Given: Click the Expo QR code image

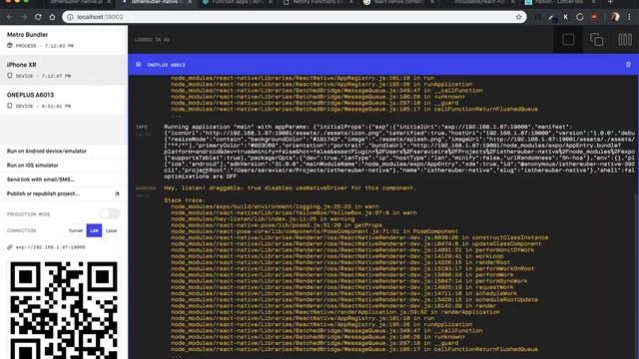Looking at the screenshot, I should coord(64,310).
